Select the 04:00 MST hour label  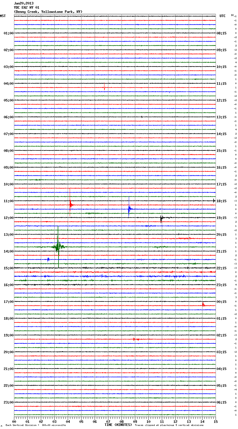pyautogui.click(x=8, y=84)
